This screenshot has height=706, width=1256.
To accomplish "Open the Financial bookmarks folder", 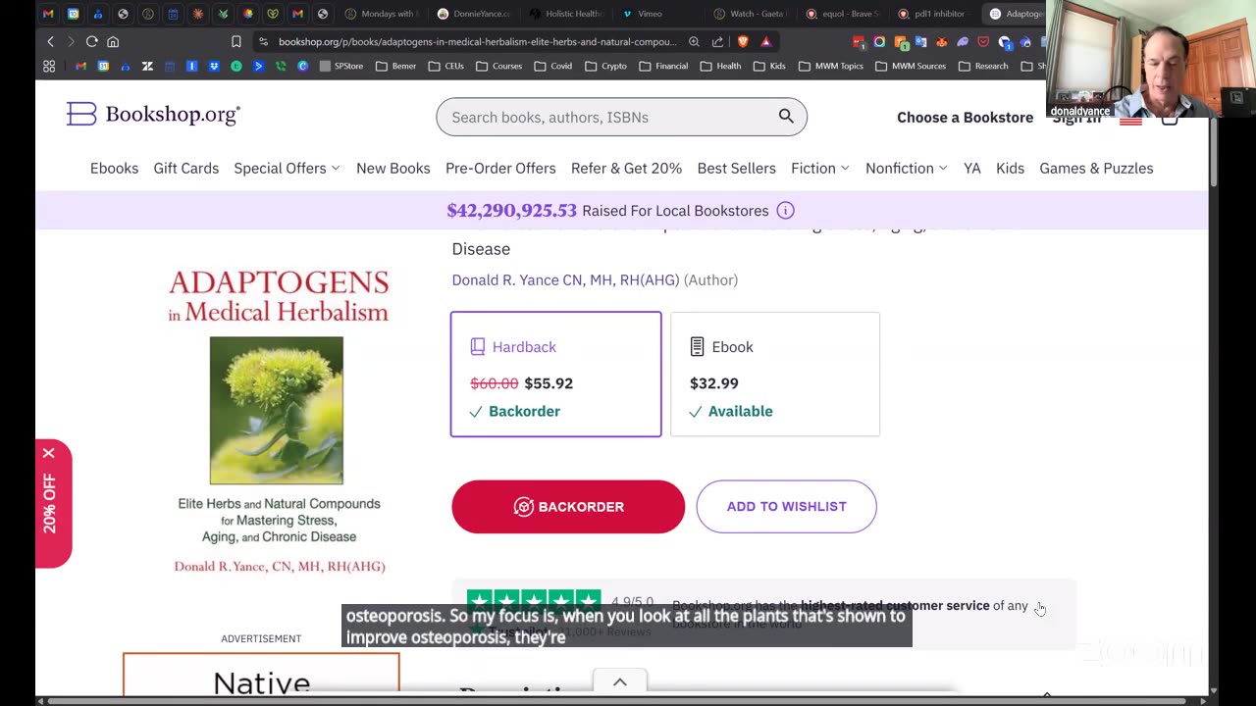I will click(663, 66).
